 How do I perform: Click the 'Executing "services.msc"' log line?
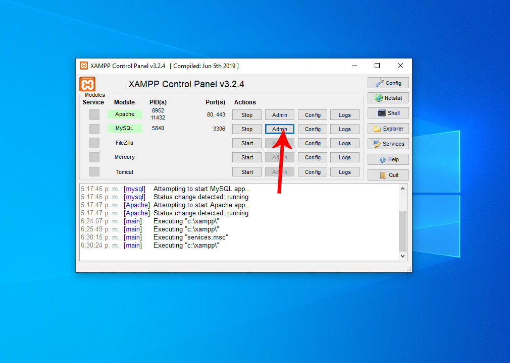190,237
